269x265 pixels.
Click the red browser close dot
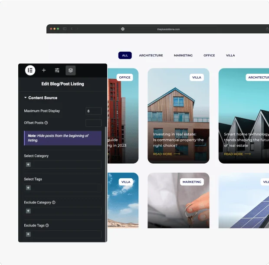[x=51, y=29]
